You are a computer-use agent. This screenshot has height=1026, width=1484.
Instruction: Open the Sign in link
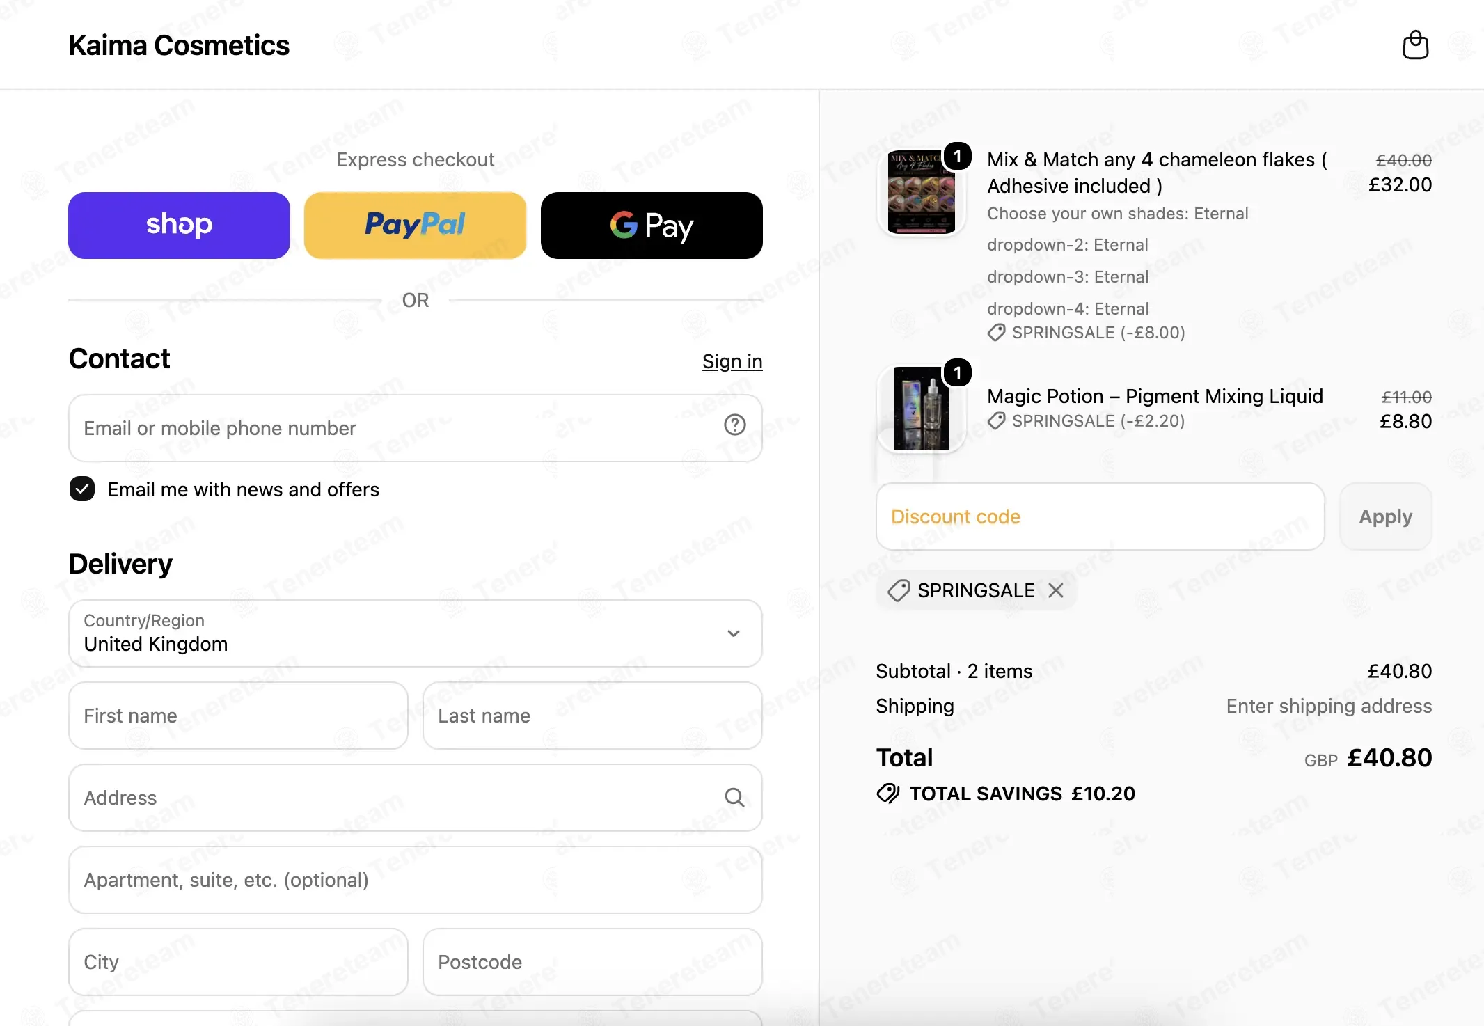(732, 361)
